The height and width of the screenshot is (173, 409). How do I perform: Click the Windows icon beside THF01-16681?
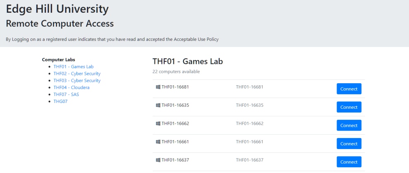pos(158,87)
